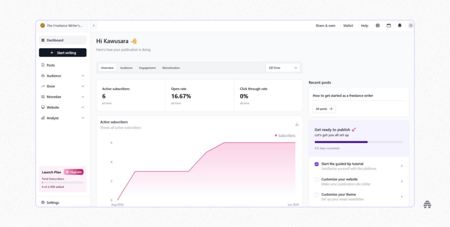The image size is (450, 227).
Task: Download the Active subscribers chart data
Action: coord(296,123)
